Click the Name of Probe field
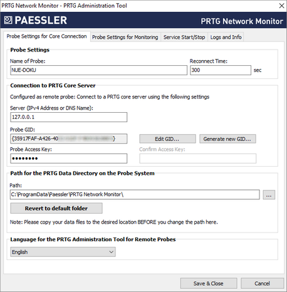Viewport: 287px width, 292px height. tap(98, 70)
